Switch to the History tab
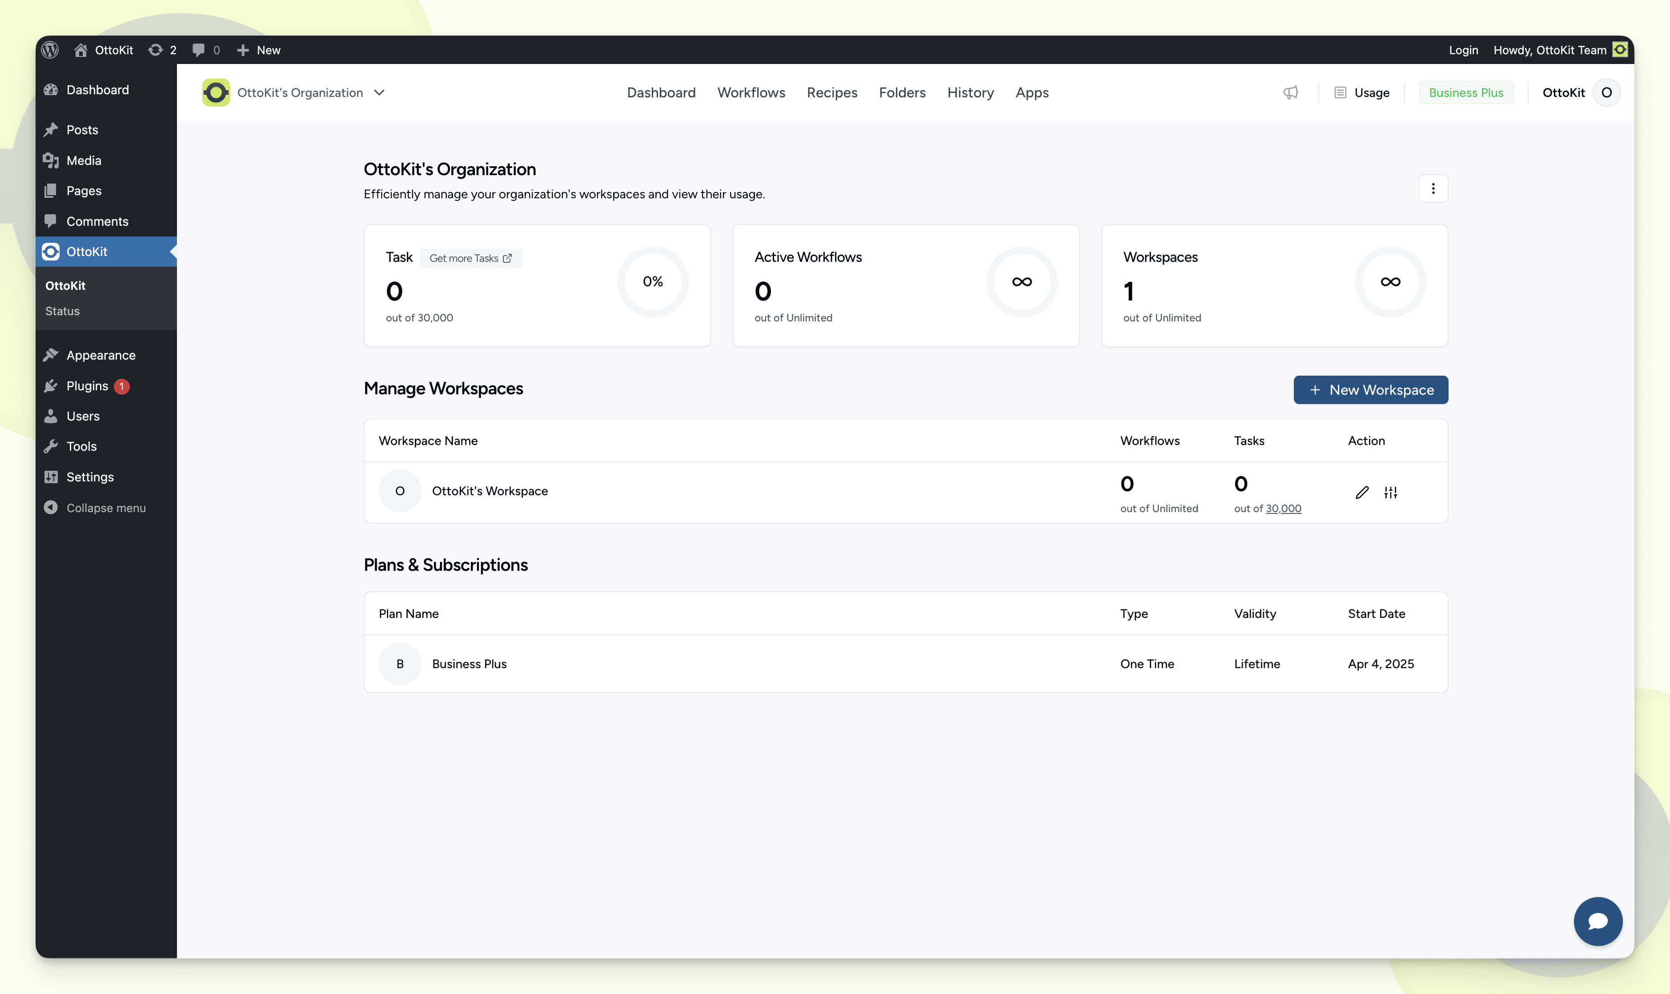 pyautogui.click(x=971, y=92)
